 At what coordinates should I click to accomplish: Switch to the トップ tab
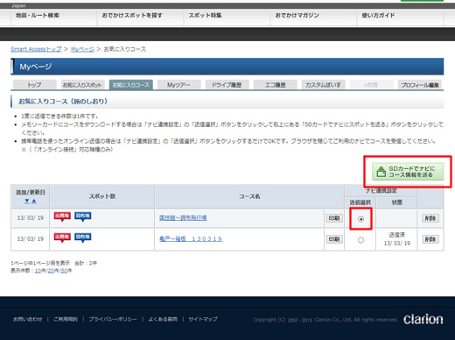[x=34, y=85]
